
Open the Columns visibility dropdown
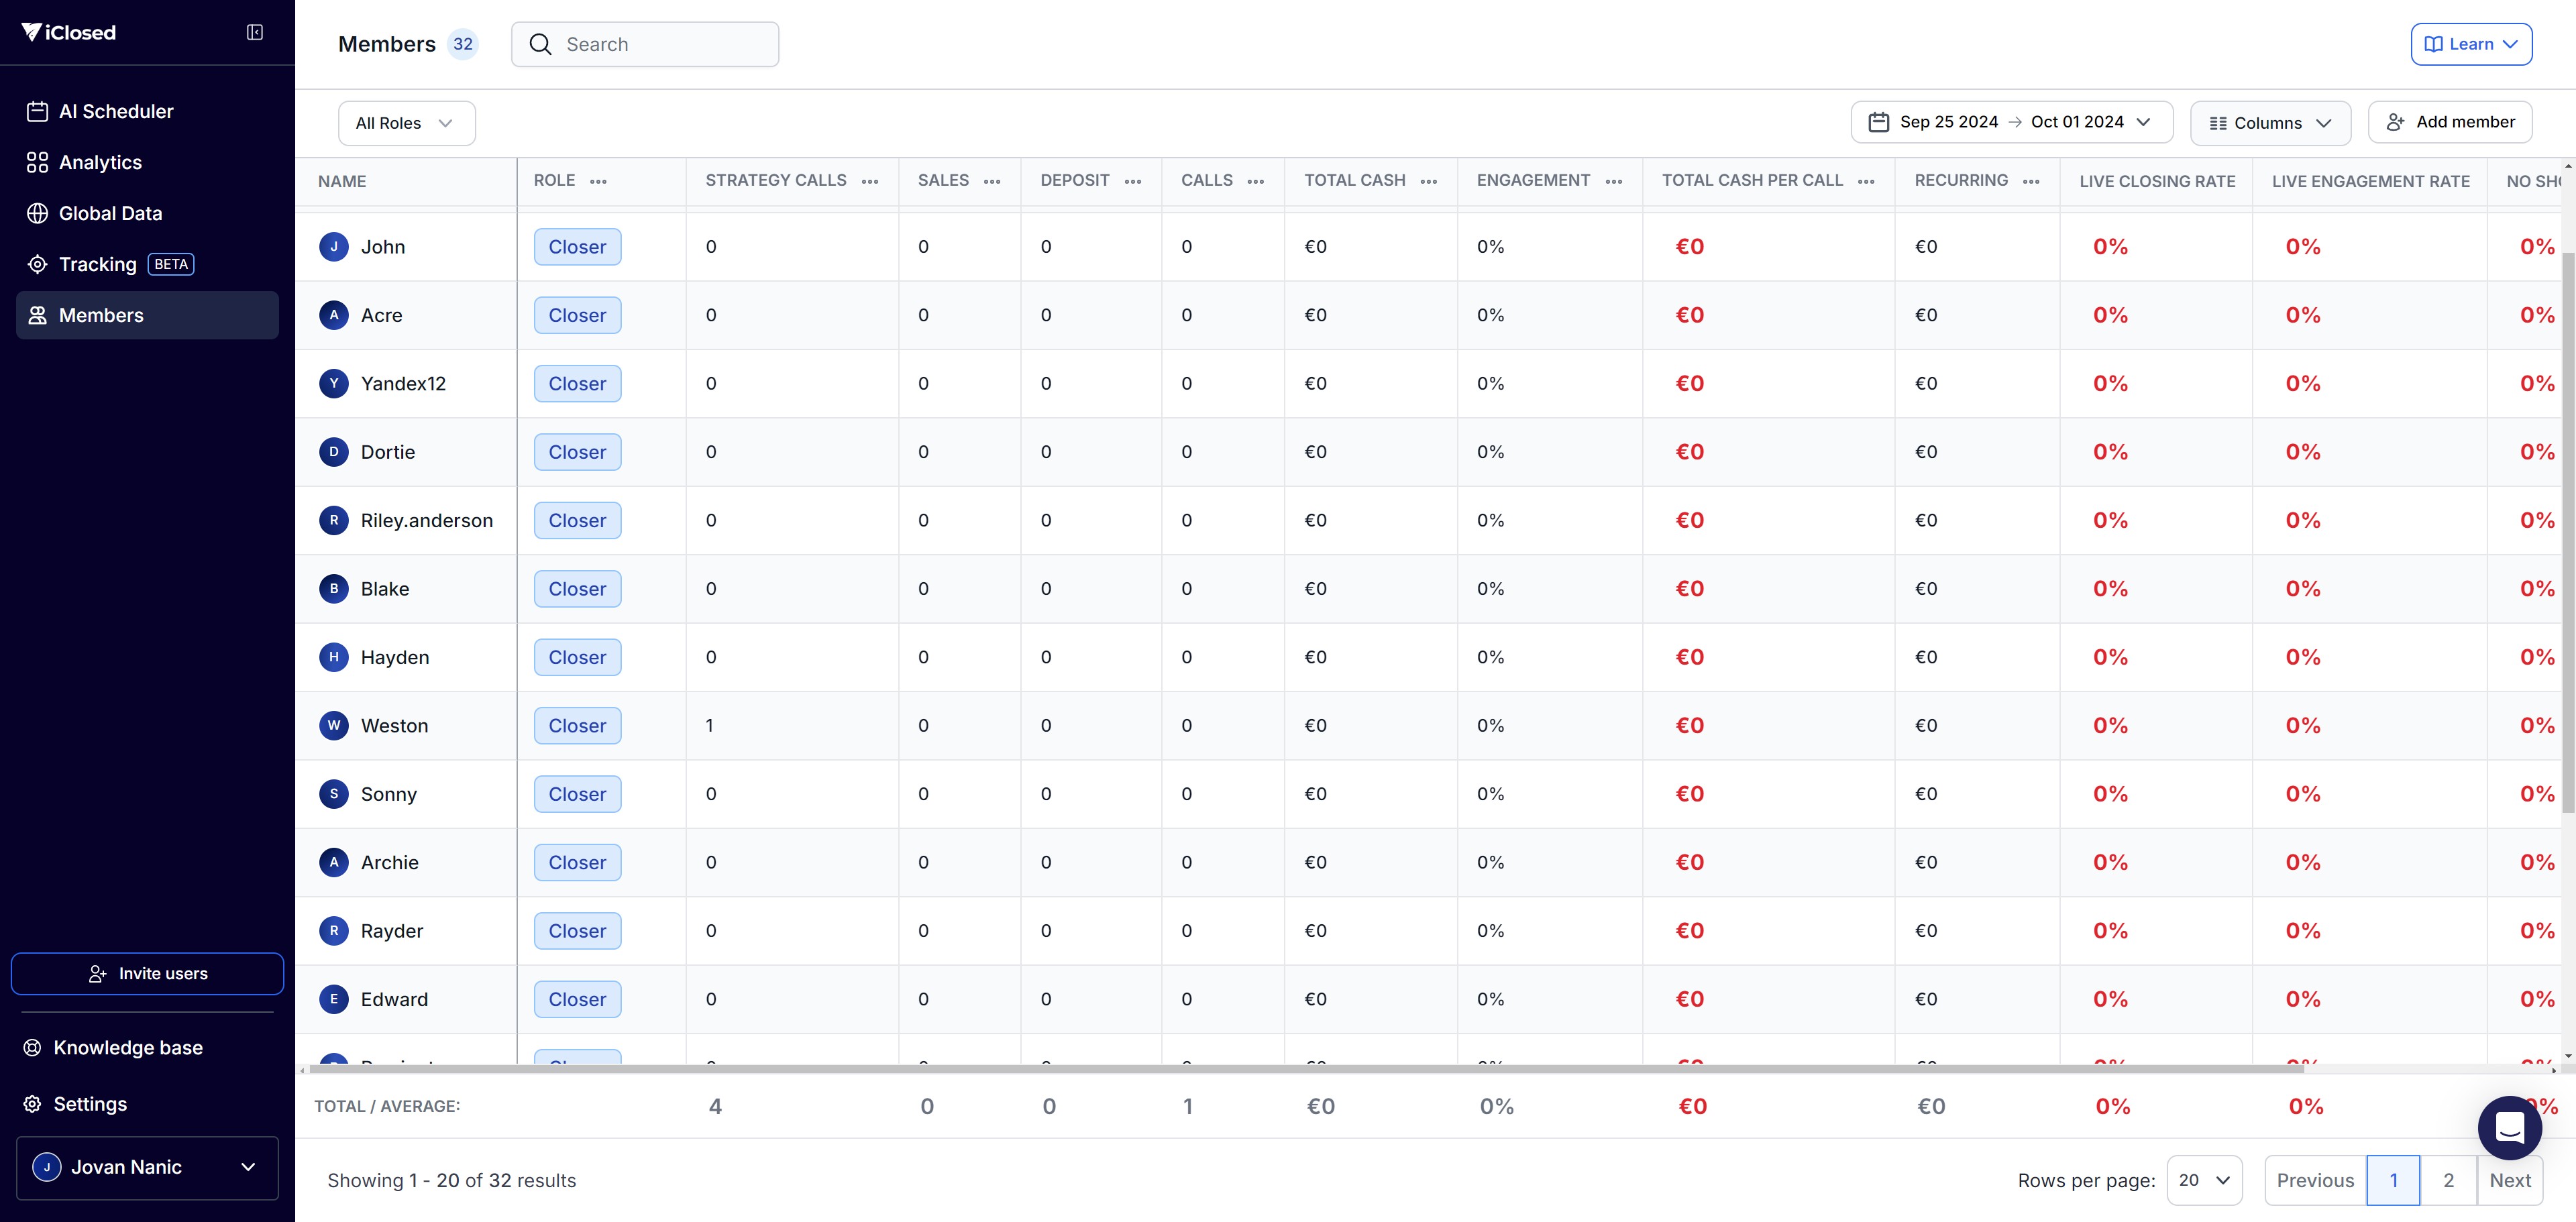click(2269, 123)
